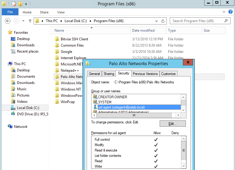Screen dimensions: 235x170
Task: Open address bar history dropdown
Action: pyautogui.click(x=156, y=21)
